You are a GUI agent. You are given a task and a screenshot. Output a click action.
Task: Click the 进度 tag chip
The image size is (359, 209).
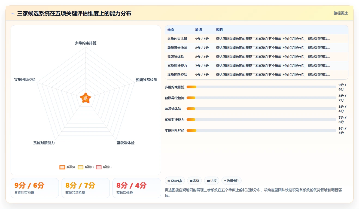[212, 181]
